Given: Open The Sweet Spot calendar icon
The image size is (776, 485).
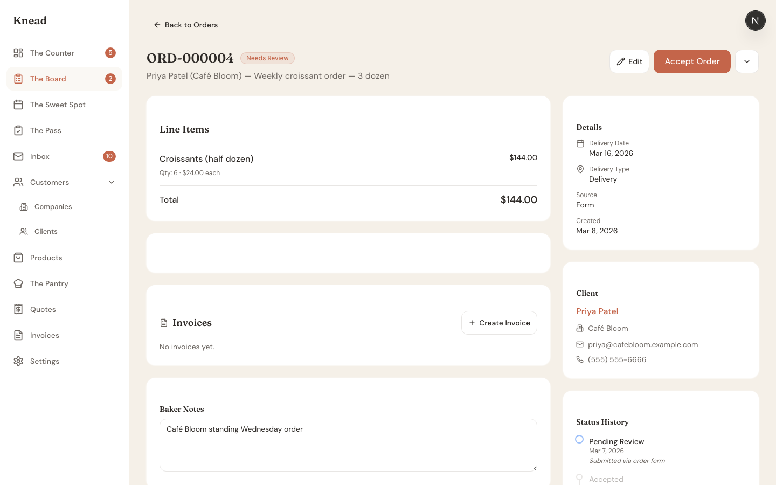Looking at the screenshot, I should point(18,105).
